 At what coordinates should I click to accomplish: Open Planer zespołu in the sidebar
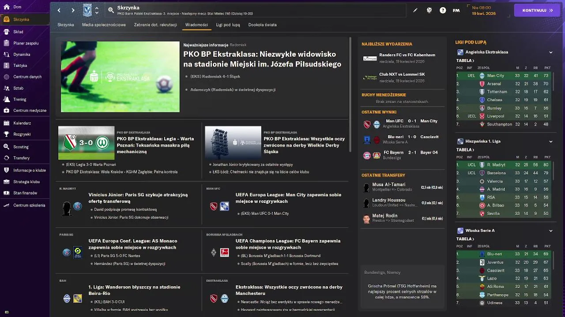pos(26,43)
